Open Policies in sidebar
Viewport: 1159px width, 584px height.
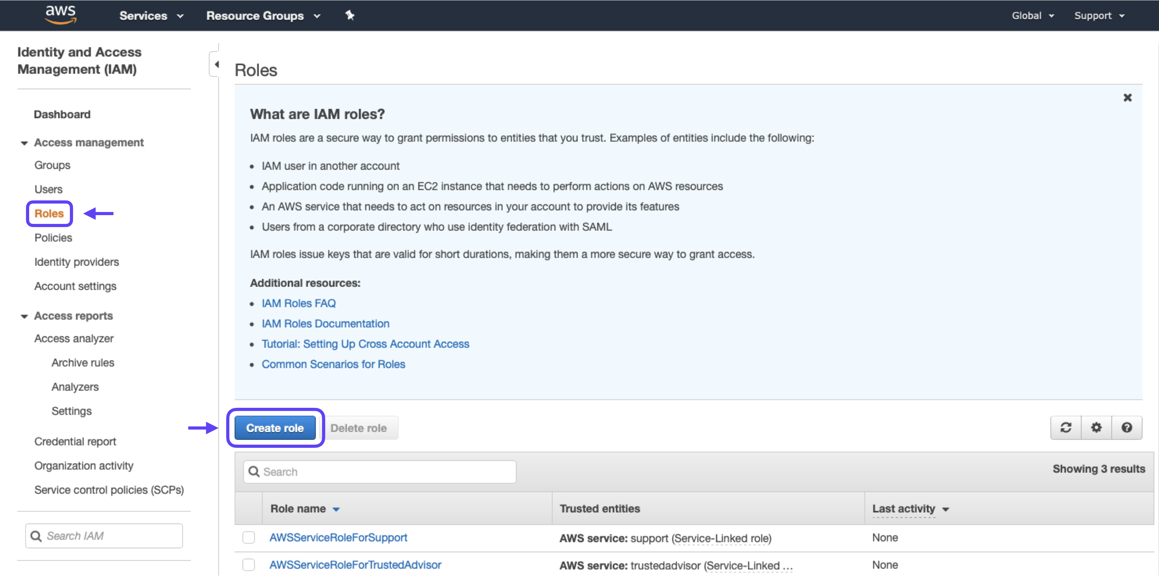click(x=53, y=238)
